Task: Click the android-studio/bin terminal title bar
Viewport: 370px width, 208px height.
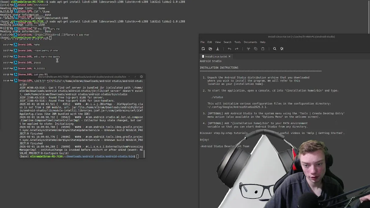Action: 82,77
